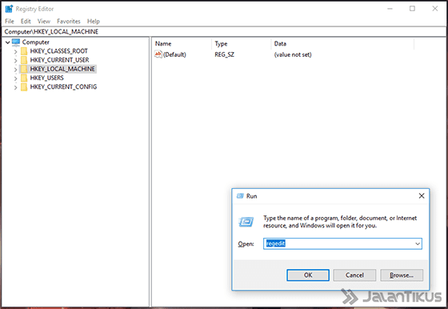Open the Help menu

coord(94,21)
